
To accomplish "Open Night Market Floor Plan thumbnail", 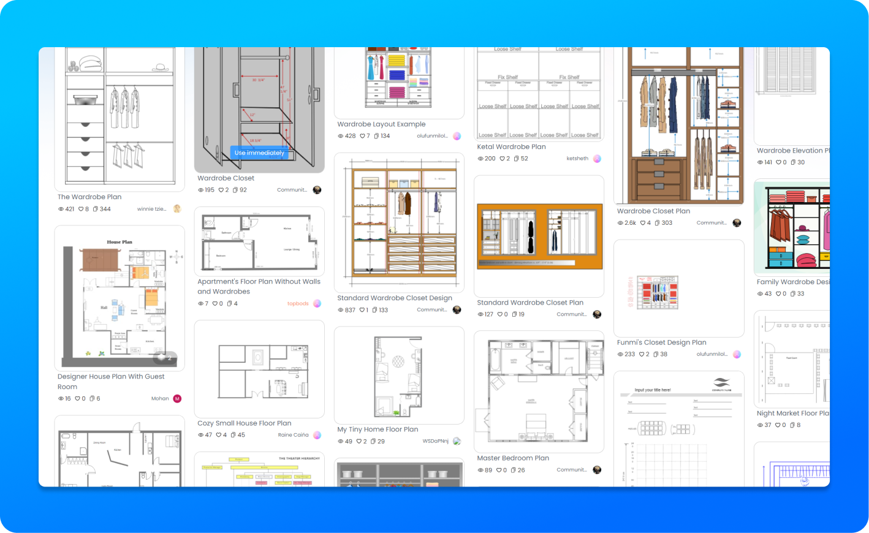I will [x=792, y=359].
